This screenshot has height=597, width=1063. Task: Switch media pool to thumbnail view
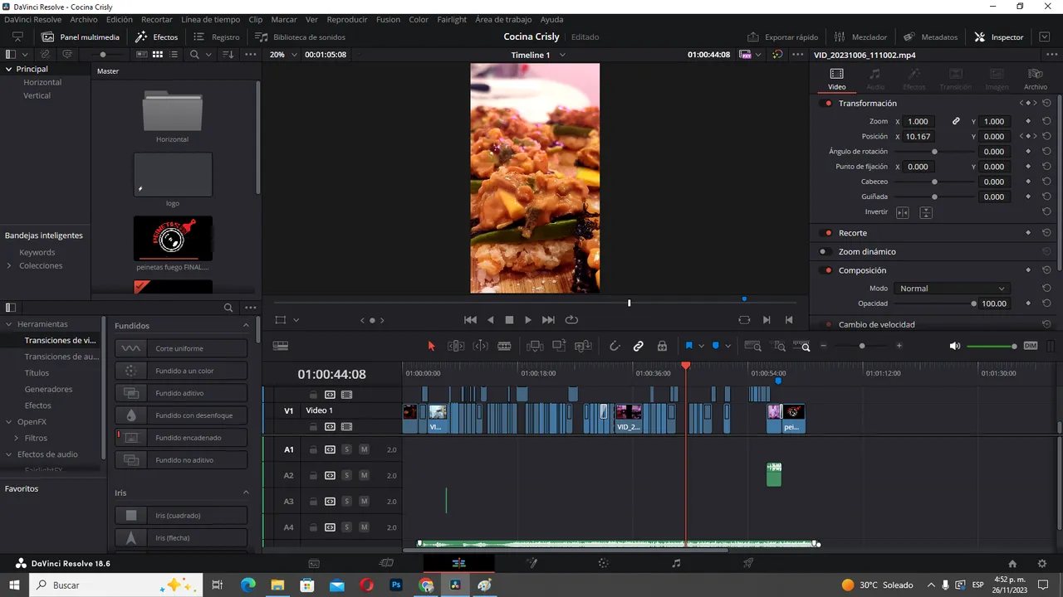click(157, 54)
